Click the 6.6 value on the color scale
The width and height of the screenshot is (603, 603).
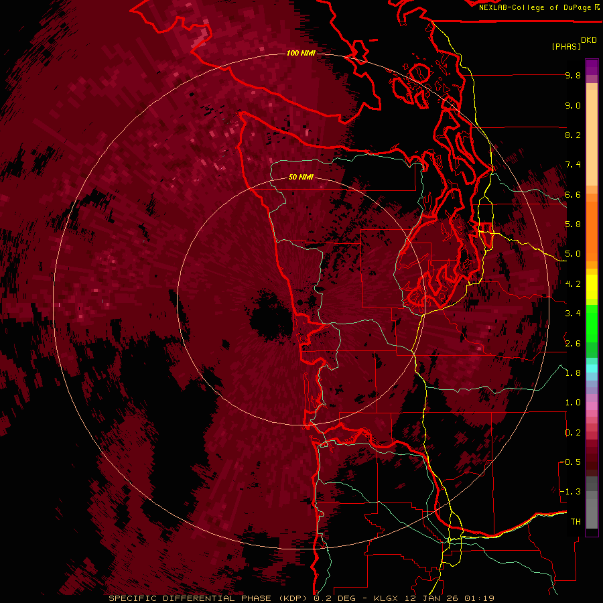573,195
